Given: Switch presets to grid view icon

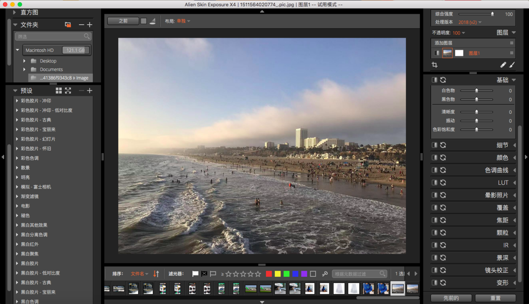Looking at the screenshot, I should [x=59, y=91].
